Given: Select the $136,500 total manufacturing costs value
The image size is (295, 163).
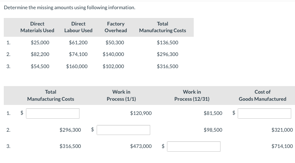Looking at the screenshot, I should click(167, 43).
